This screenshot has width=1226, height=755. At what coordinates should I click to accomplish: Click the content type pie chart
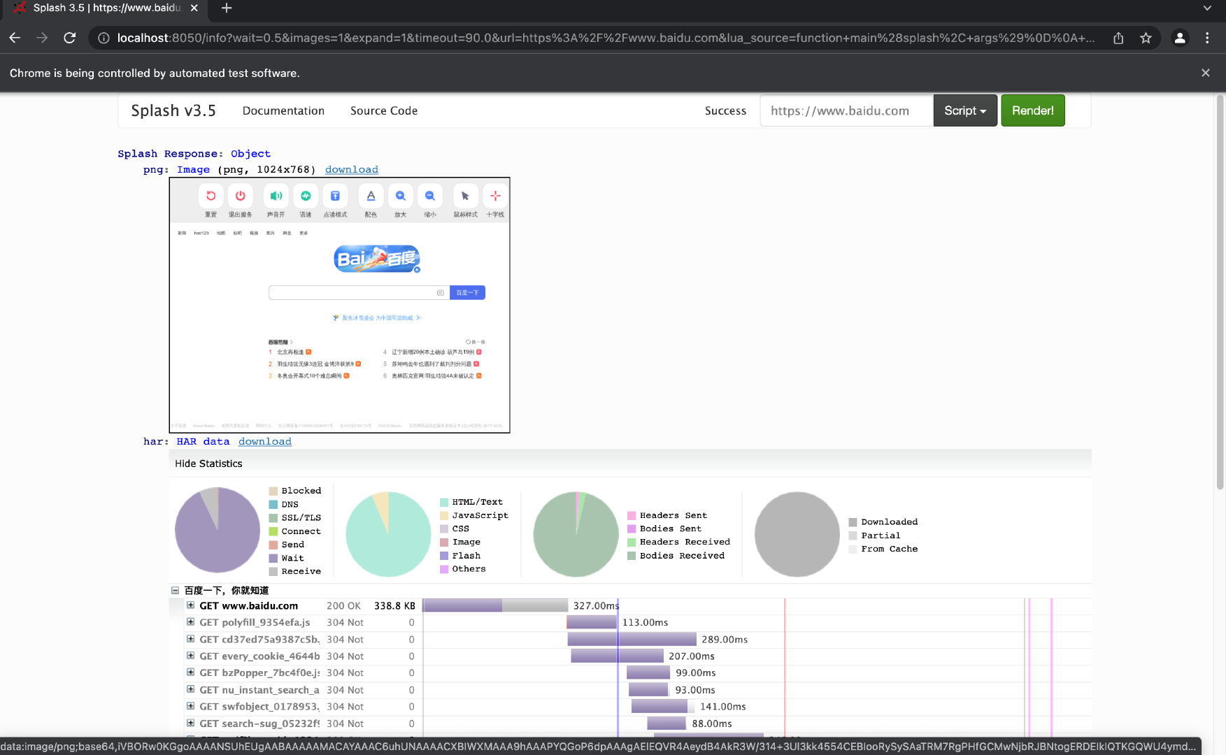(388, 534)
